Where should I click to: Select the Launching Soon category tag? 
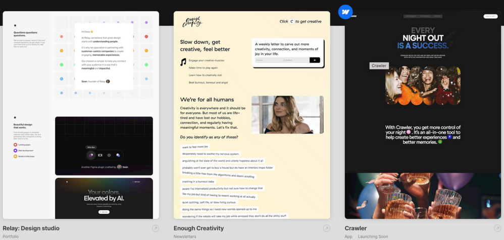(x=373, y=236)
